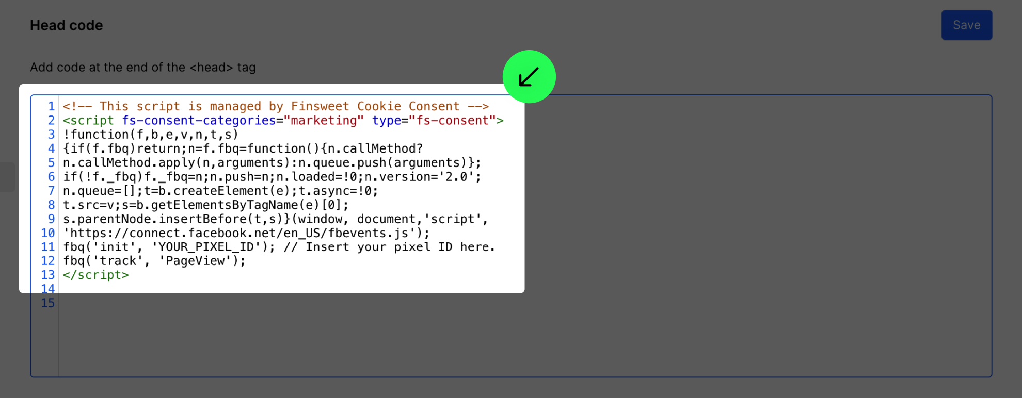
Task: Select line number 3 in the gutter
Action: (x=51, y=135)
